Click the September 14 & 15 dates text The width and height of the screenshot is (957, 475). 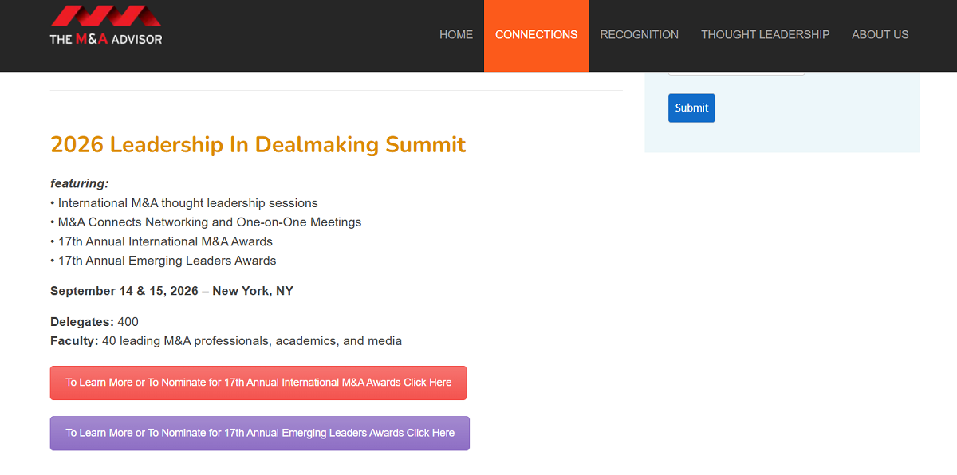coord(171,291)
